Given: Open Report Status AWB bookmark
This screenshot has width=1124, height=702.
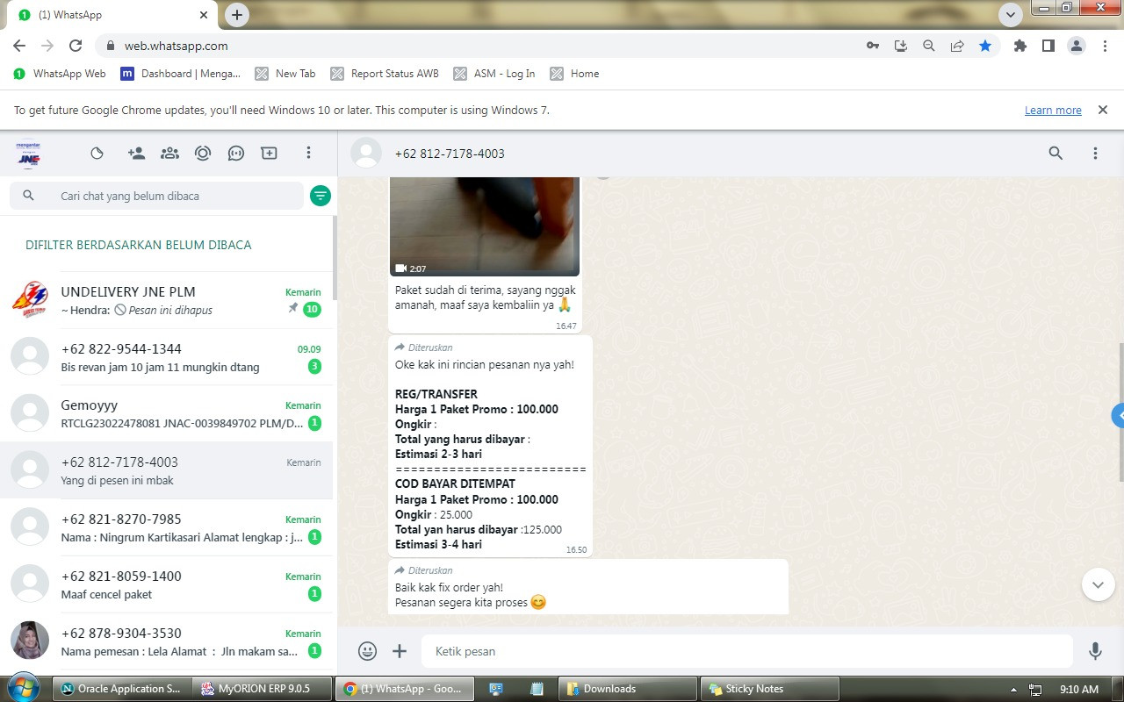Looking at the screenshot, I should click(385, 74).
